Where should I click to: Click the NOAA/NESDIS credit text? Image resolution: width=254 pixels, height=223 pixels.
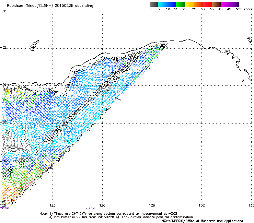point(202,221)
